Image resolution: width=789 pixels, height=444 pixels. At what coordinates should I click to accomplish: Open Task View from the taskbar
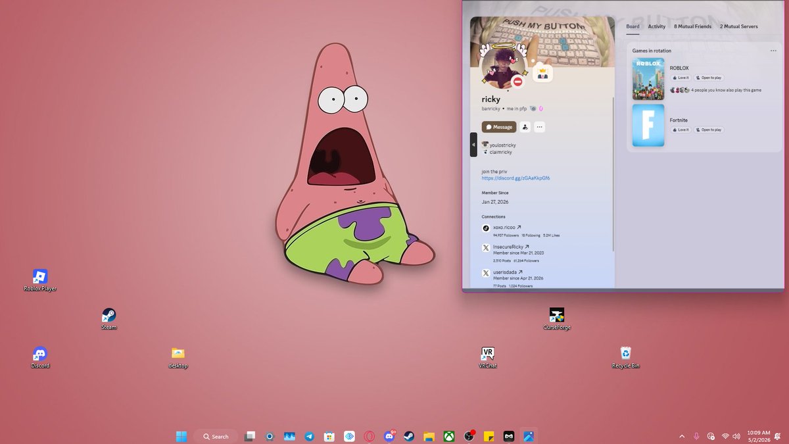[250, 436]
